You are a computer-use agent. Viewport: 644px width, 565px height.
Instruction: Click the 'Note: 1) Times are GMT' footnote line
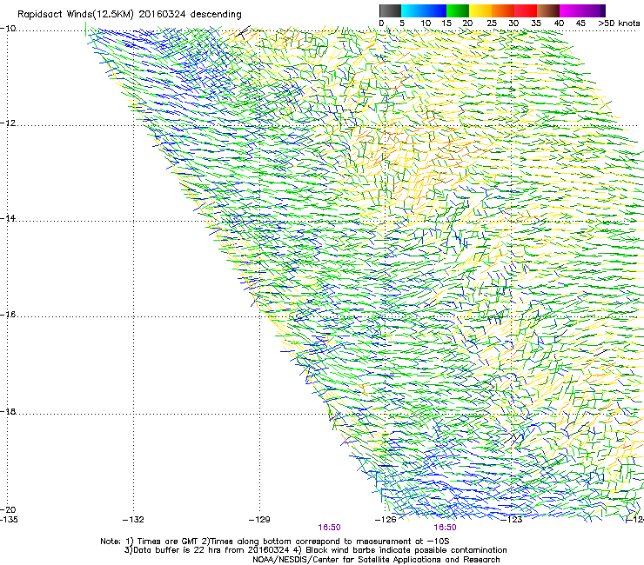pos(275,542)
